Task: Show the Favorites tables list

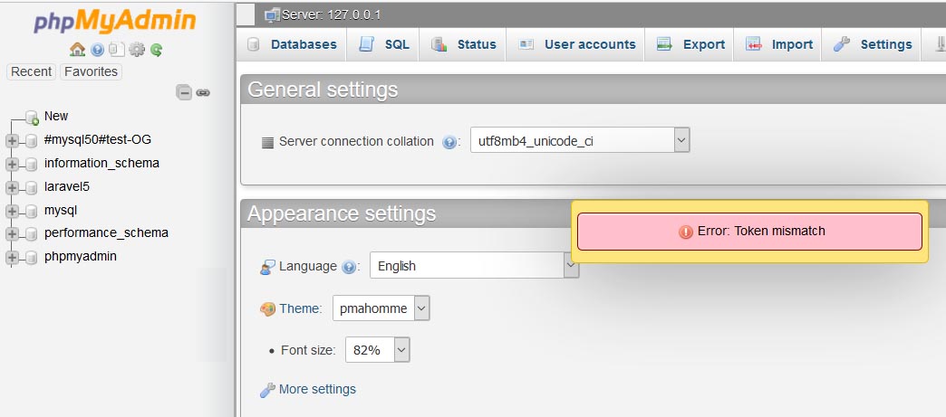Action: pos(92,71)
